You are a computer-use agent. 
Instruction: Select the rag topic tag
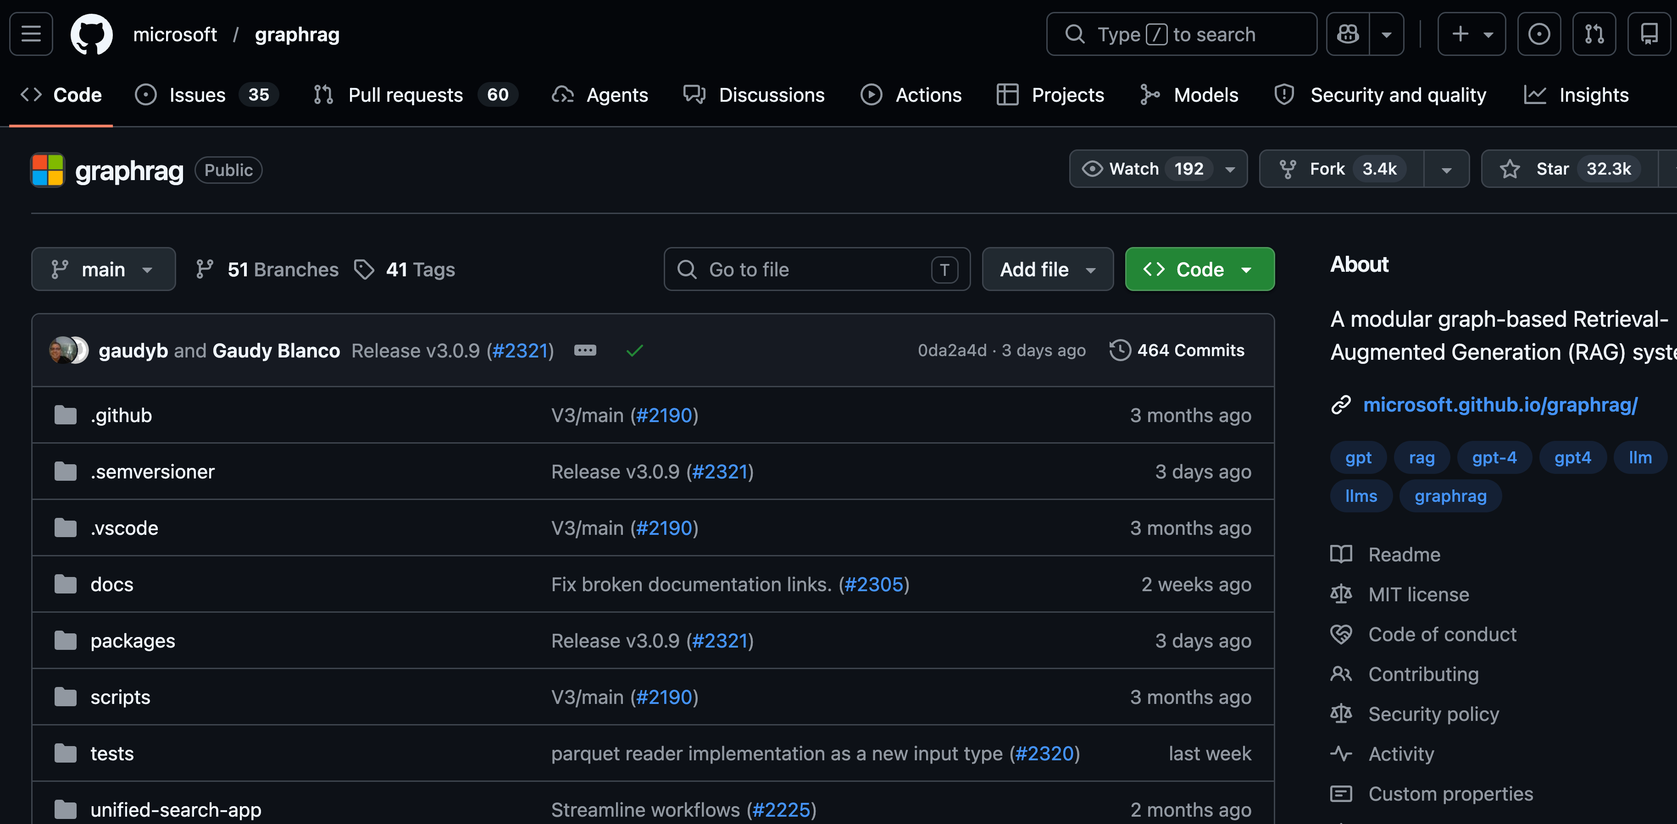[x=1421, y=458]
